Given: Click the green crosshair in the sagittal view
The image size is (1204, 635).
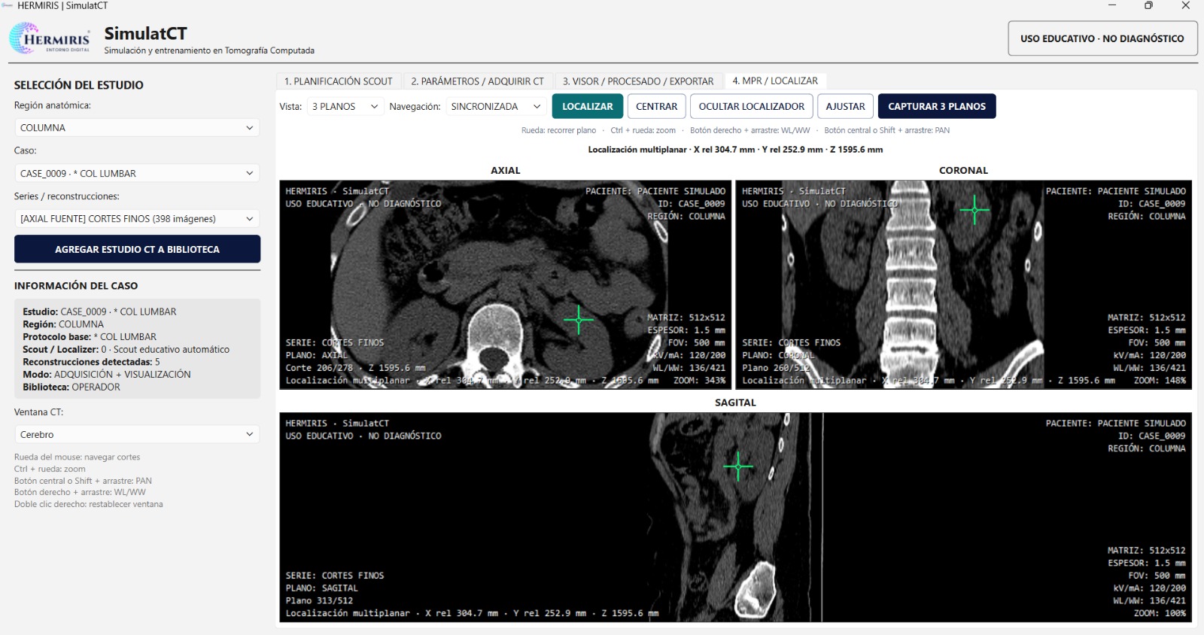Looking at the screenshot, I should point(738,466).
